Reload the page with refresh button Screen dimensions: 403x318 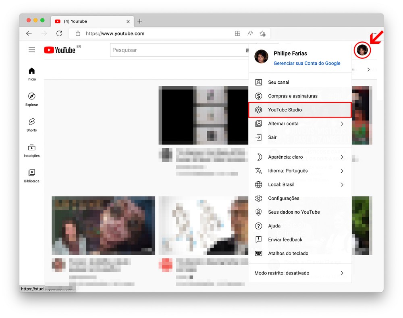pos(59,33)
